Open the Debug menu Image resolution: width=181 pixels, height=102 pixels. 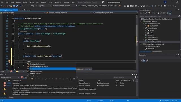[31, 2]
